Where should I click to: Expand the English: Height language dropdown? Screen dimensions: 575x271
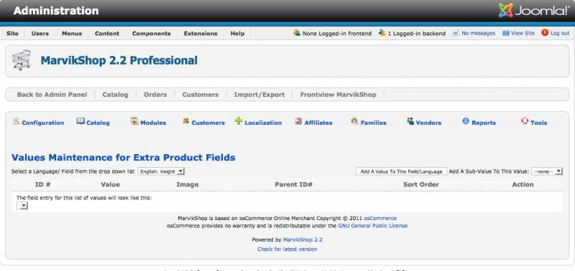(161, 171)
